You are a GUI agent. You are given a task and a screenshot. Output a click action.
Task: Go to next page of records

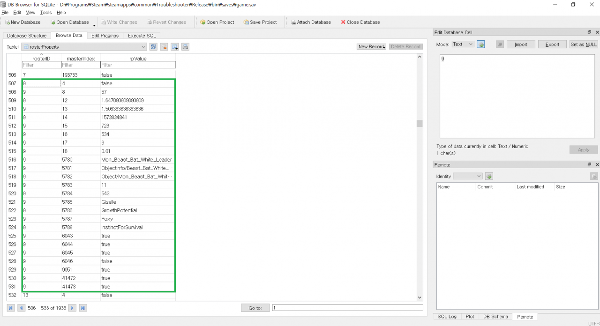tap(73, 308)
